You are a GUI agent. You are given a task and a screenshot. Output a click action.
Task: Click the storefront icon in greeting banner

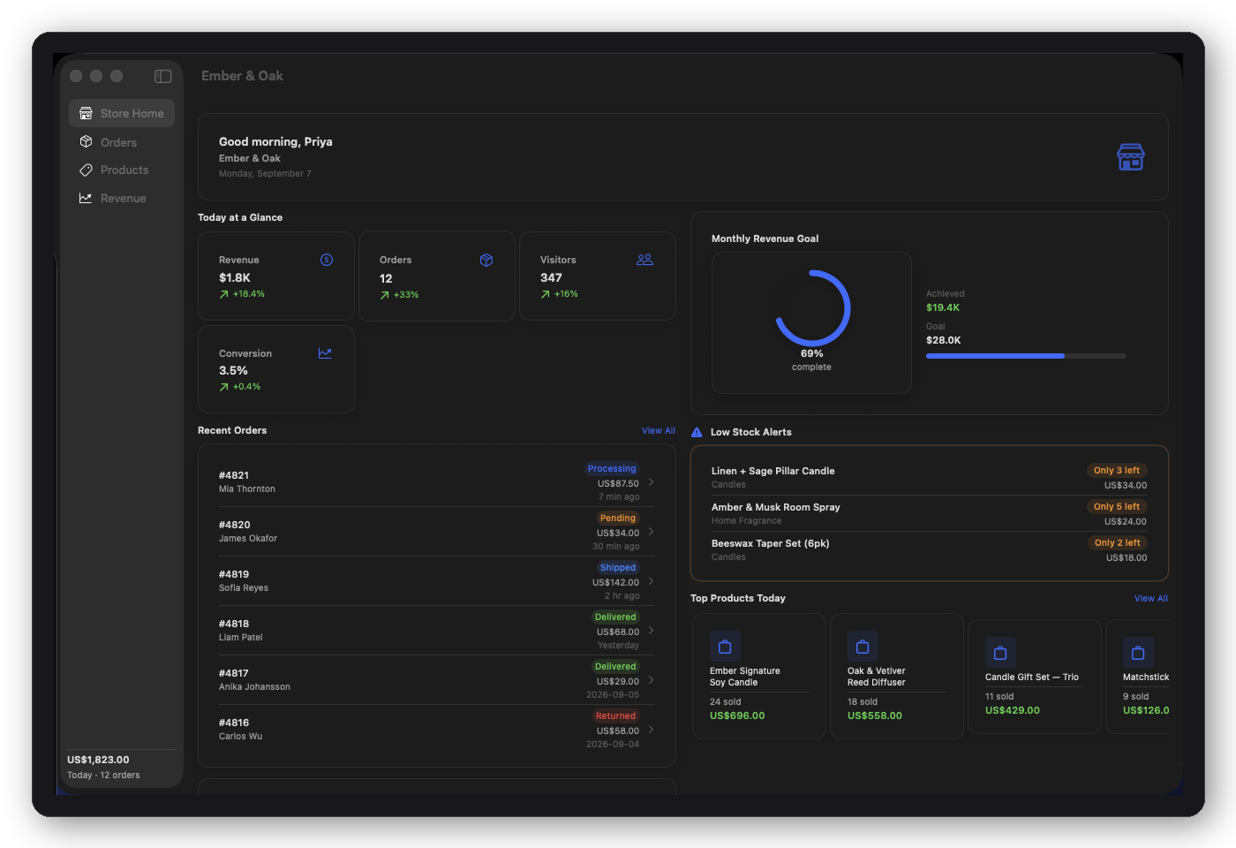click(x=1131, y=157)
